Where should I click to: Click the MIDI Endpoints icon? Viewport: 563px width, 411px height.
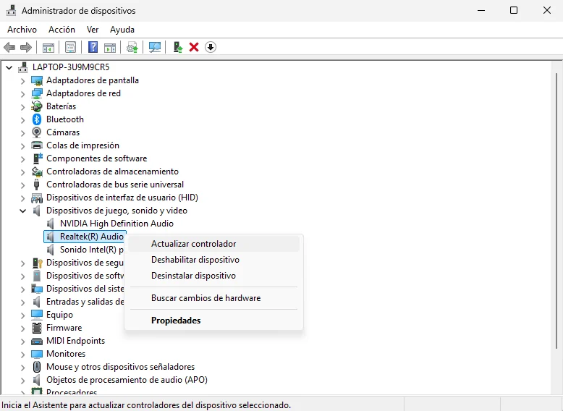(x=37, y=341)
